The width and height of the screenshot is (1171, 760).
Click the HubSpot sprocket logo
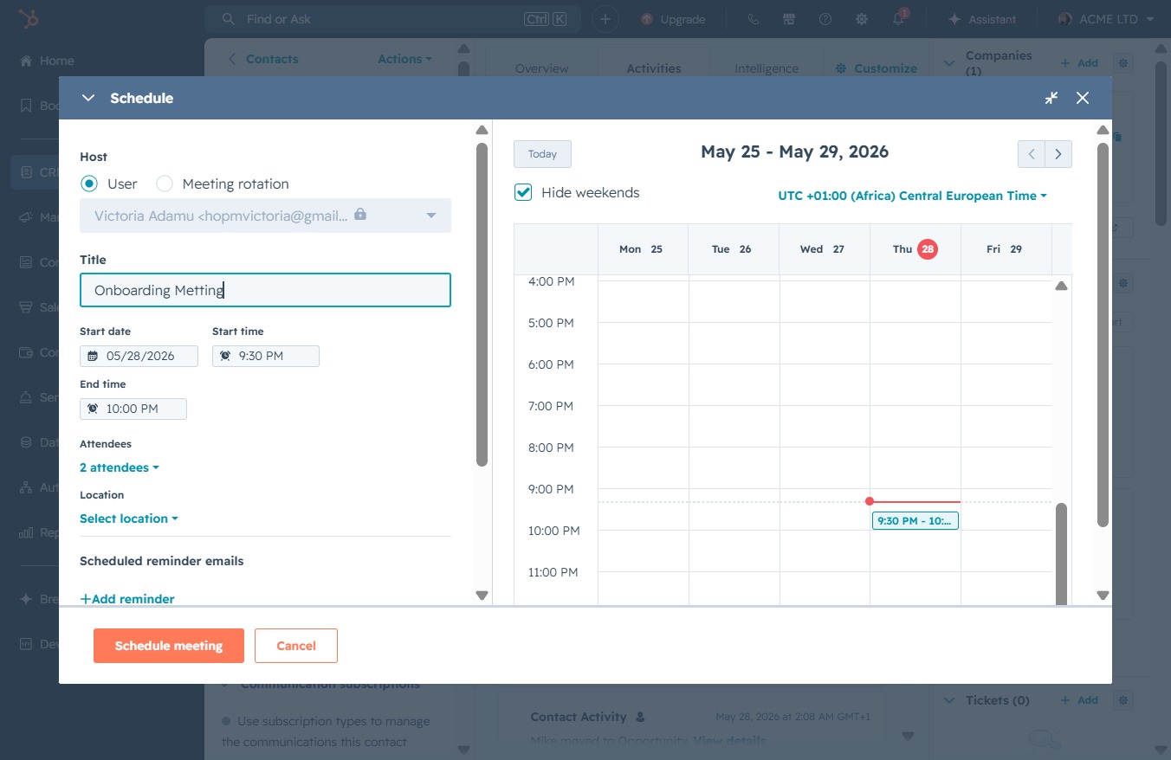29,18
